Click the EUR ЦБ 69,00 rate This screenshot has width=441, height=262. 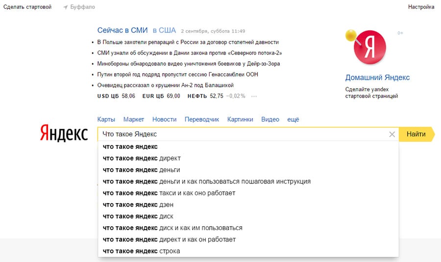(161, 96)
